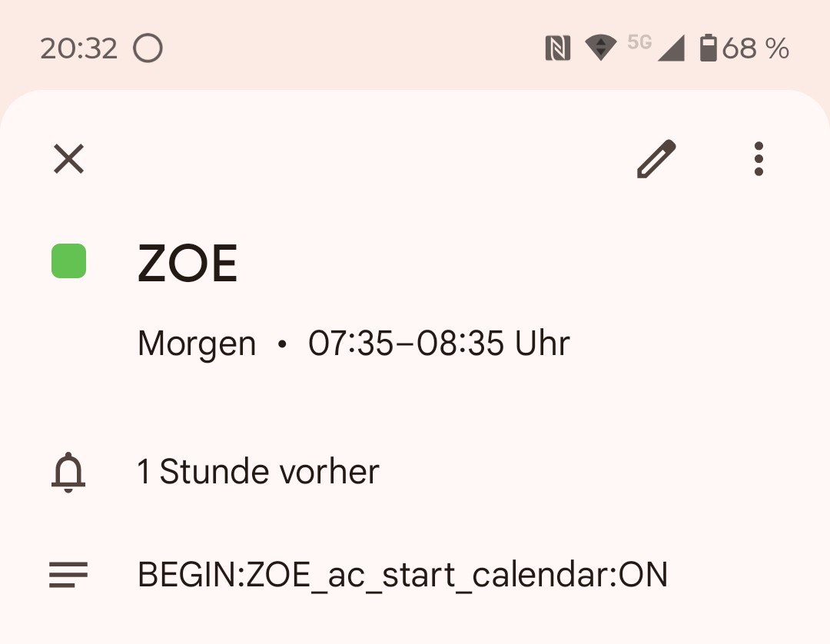Screen dimensions: 830x644
Task: Tap the green calendar color square
Action: tap(69, 261)
